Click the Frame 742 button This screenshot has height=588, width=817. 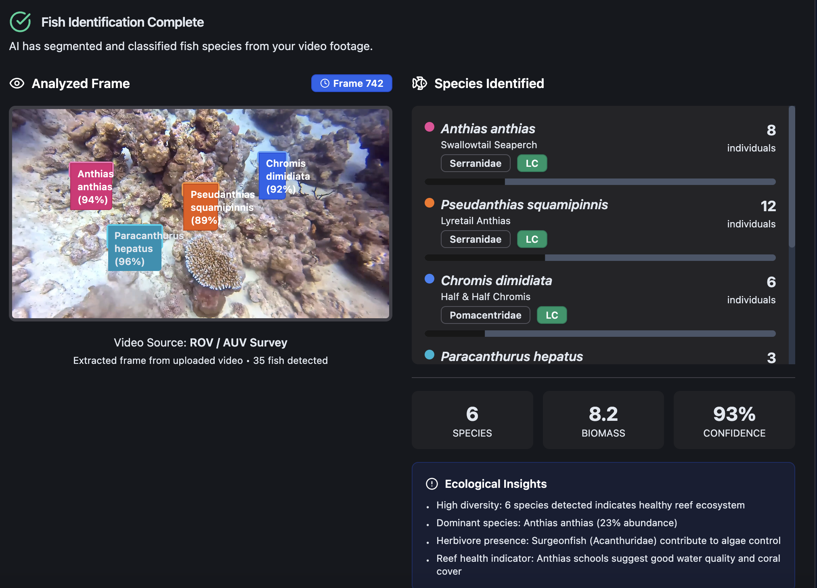(351, 83)
